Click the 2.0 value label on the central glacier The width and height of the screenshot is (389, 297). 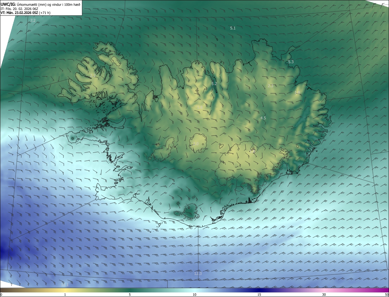click(x=196, y=144)
